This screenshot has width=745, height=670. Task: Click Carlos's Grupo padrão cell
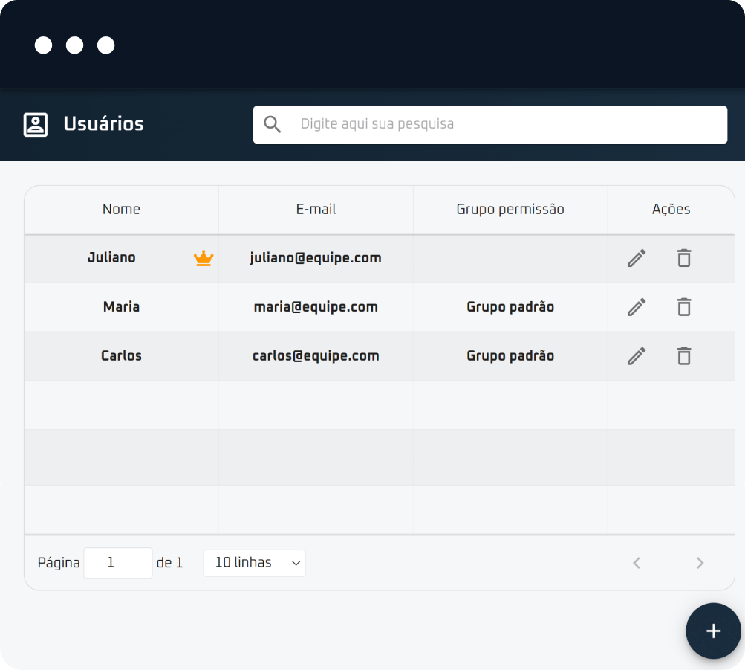pos(510,356)
